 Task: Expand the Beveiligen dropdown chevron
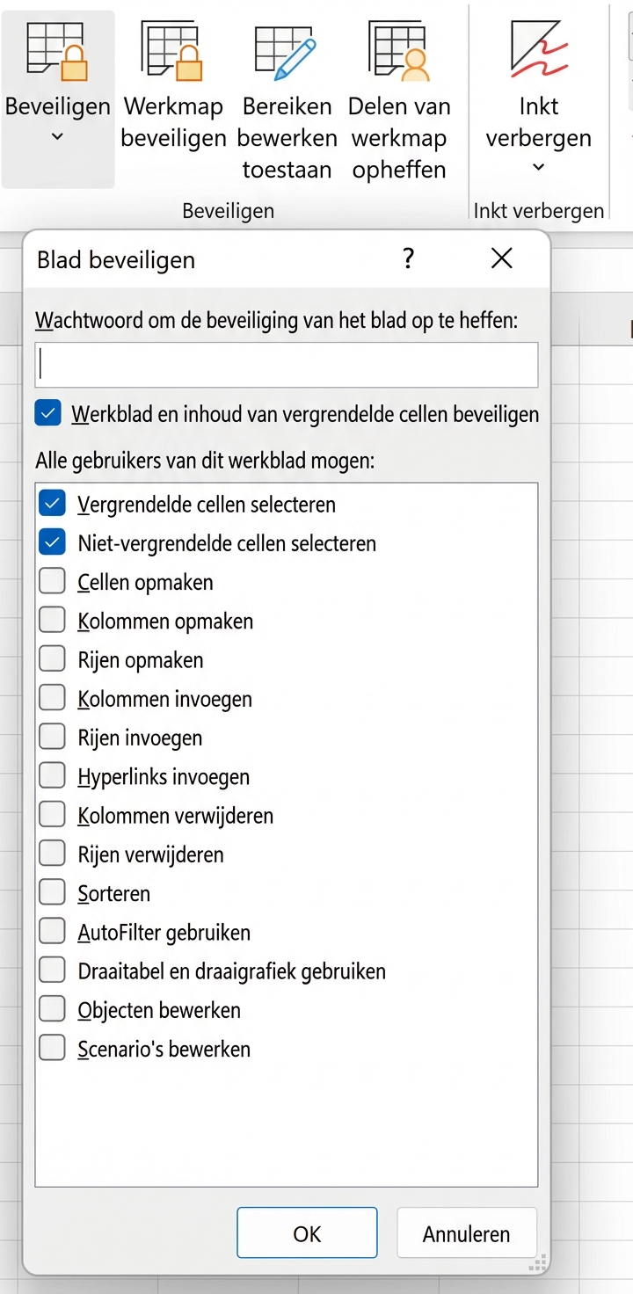coord(57,136)
